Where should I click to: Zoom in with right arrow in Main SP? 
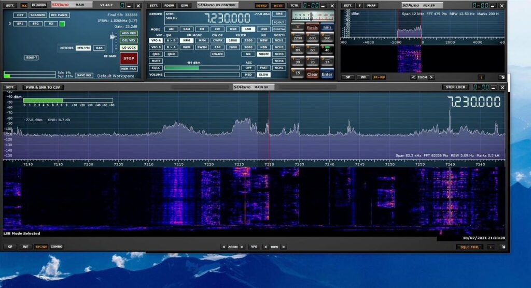(242, 247)
